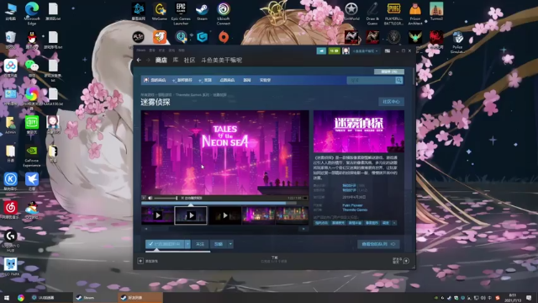Viewport: 538px width, 303px height.
Task: Open the Steam announcements megaphone icon
Action: coord(321,50)
